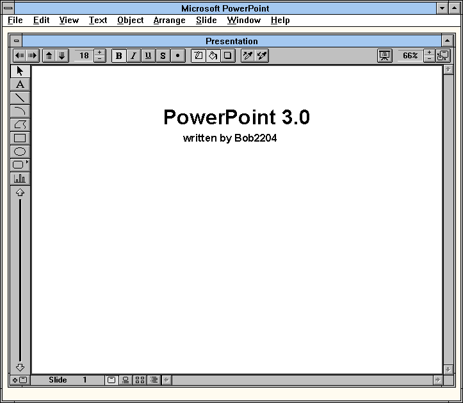This screenshot has width=463, height=403.
Task: Open the PowerPoint application control menu box
Action: point(8,8)
